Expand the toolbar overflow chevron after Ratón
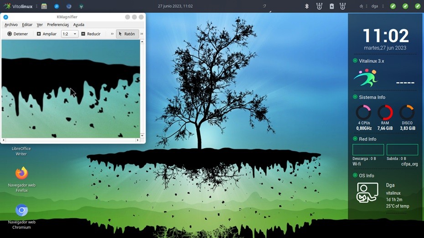 [142, 34]
